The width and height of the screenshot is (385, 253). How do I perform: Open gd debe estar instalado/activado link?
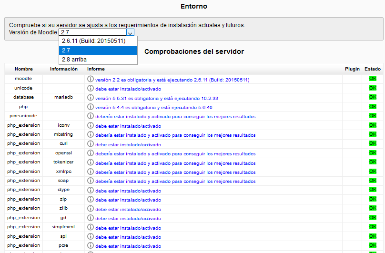(x=128, y=219)
